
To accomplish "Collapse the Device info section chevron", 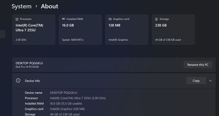I will tap(210, 81).
